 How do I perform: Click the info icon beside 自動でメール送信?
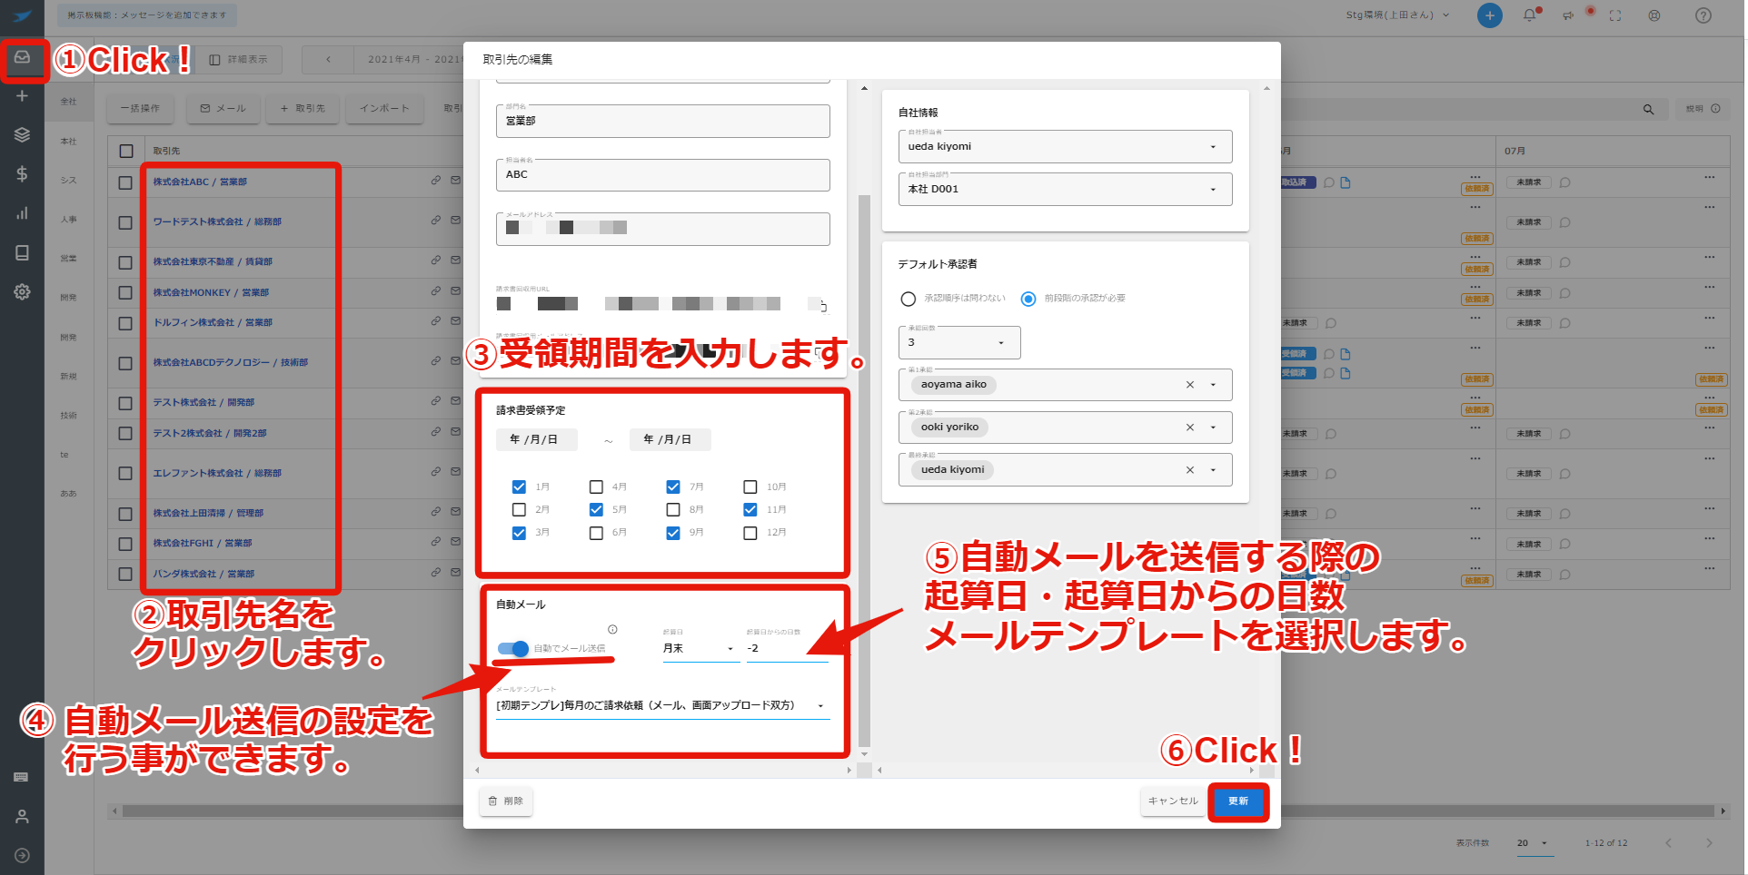[612, 629]
